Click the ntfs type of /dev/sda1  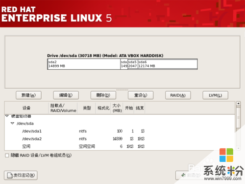click(83, 131)
